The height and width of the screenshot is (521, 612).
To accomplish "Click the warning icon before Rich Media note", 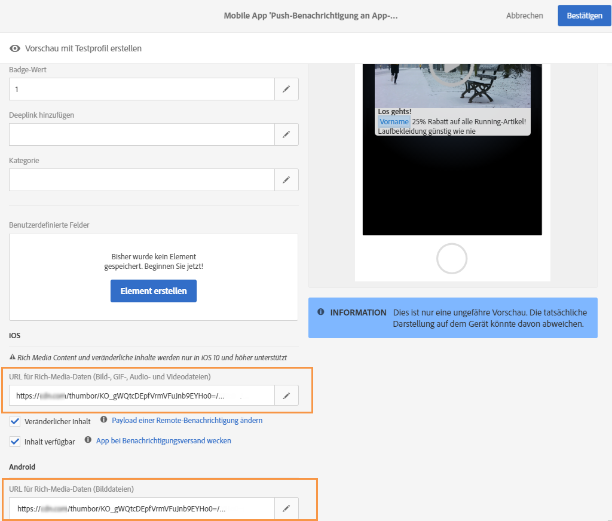I will pos(13,357).
